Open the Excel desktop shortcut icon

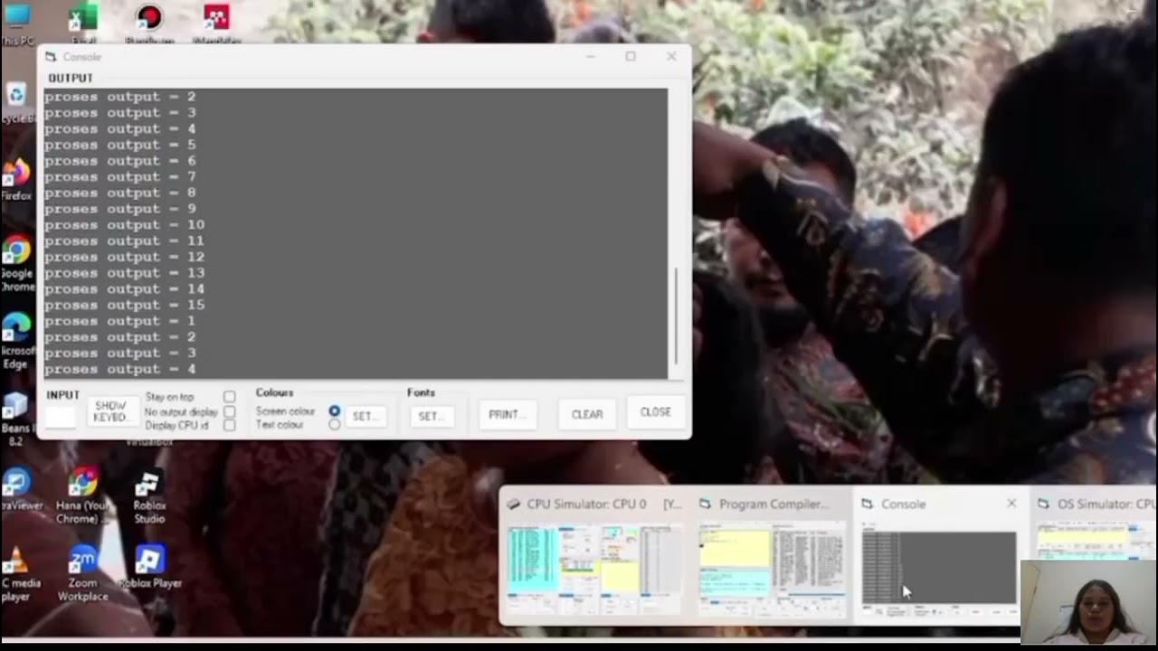click(83, 22)
